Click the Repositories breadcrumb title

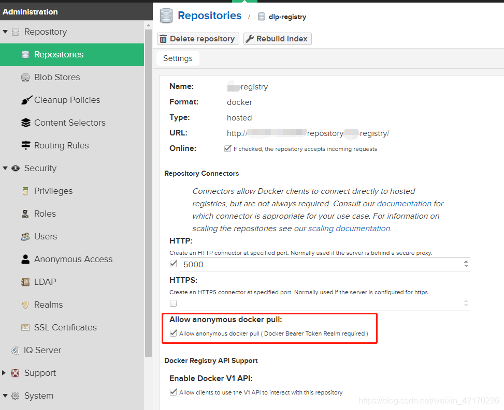210,16
